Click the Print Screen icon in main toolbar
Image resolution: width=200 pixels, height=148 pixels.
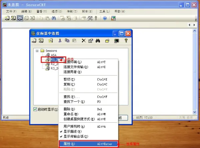coord(62,18)
